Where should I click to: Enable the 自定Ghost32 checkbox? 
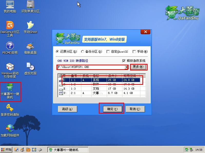coord(108,52)
